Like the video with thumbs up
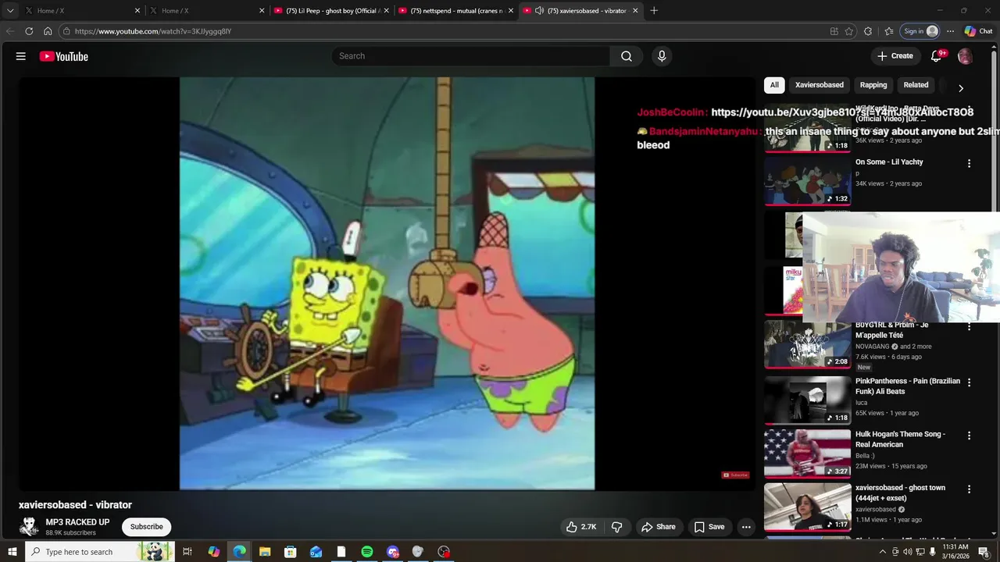Image resolution: width=1000 pixels, height=562 pixels. click(x=581, y=527)
